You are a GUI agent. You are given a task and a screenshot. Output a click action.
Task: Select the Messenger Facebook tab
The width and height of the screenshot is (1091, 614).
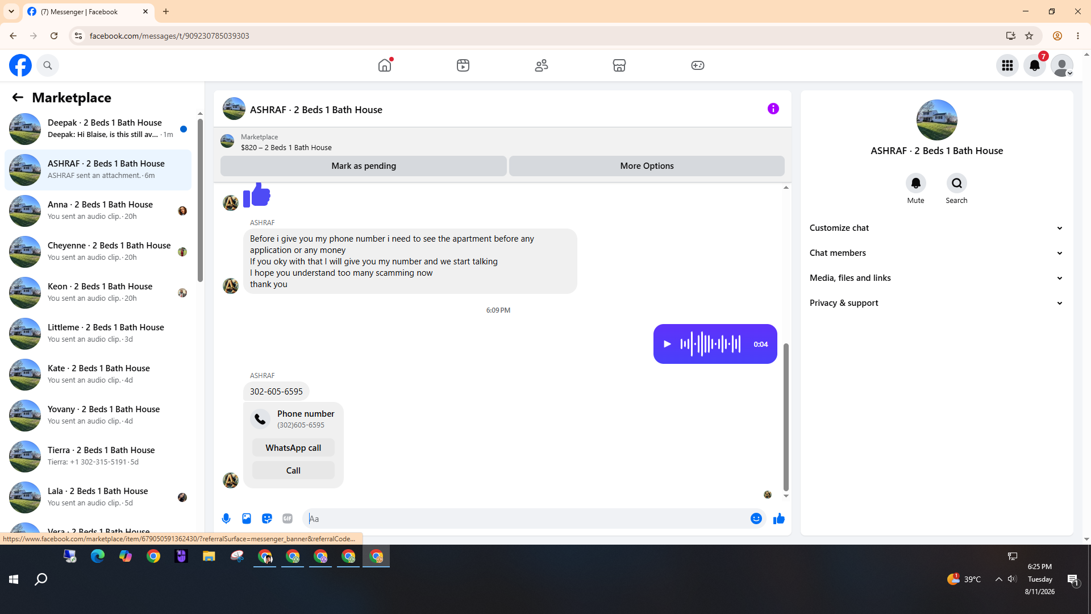click(89, 11)
